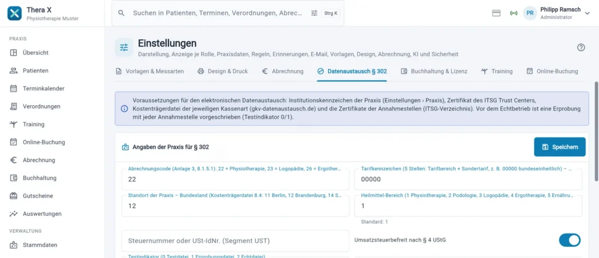Click the info icon in the blue notice
Screen dimensions: 599x258
[124, 109]
